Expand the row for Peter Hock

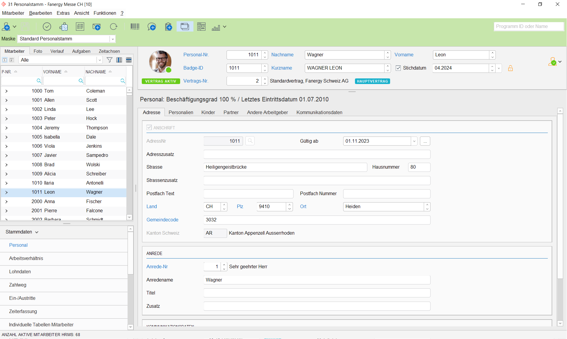pos(6,119)
